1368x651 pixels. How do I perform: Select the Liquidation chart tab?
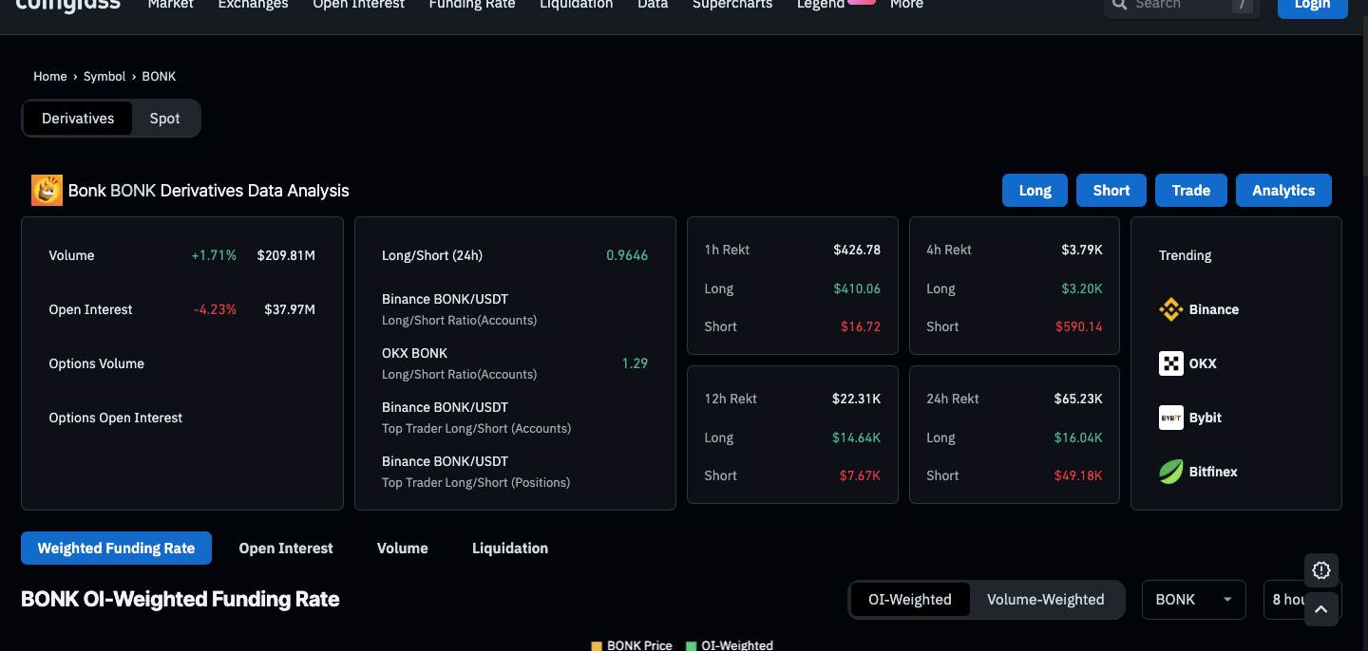510,549
